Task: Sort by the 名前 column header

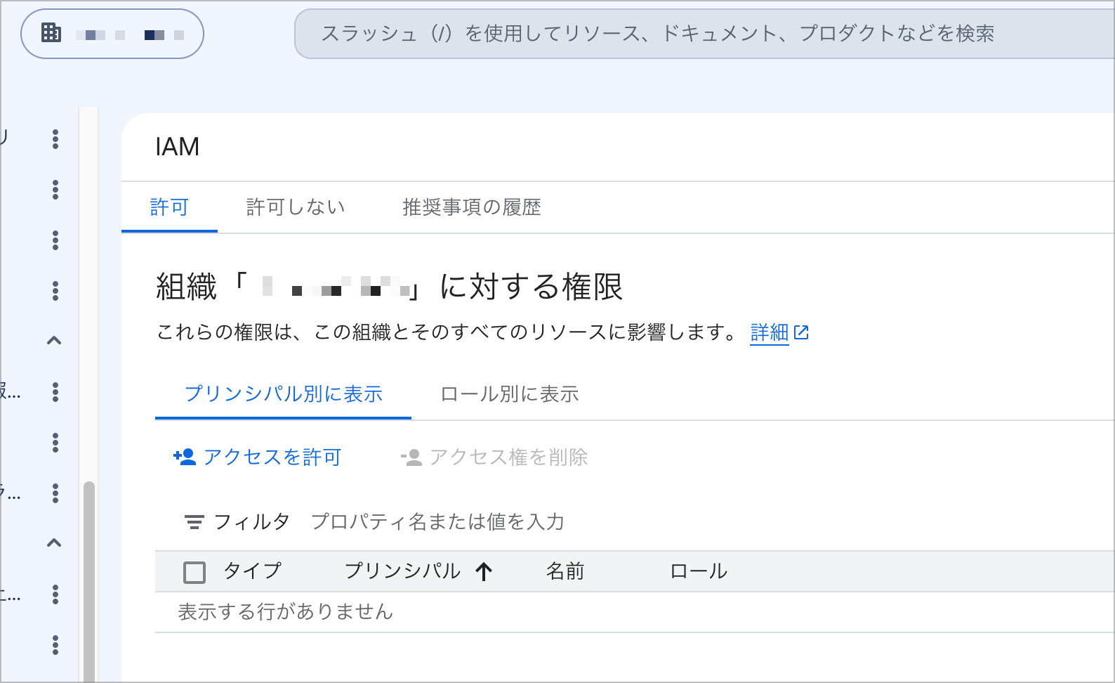Action: pos(565,571)
